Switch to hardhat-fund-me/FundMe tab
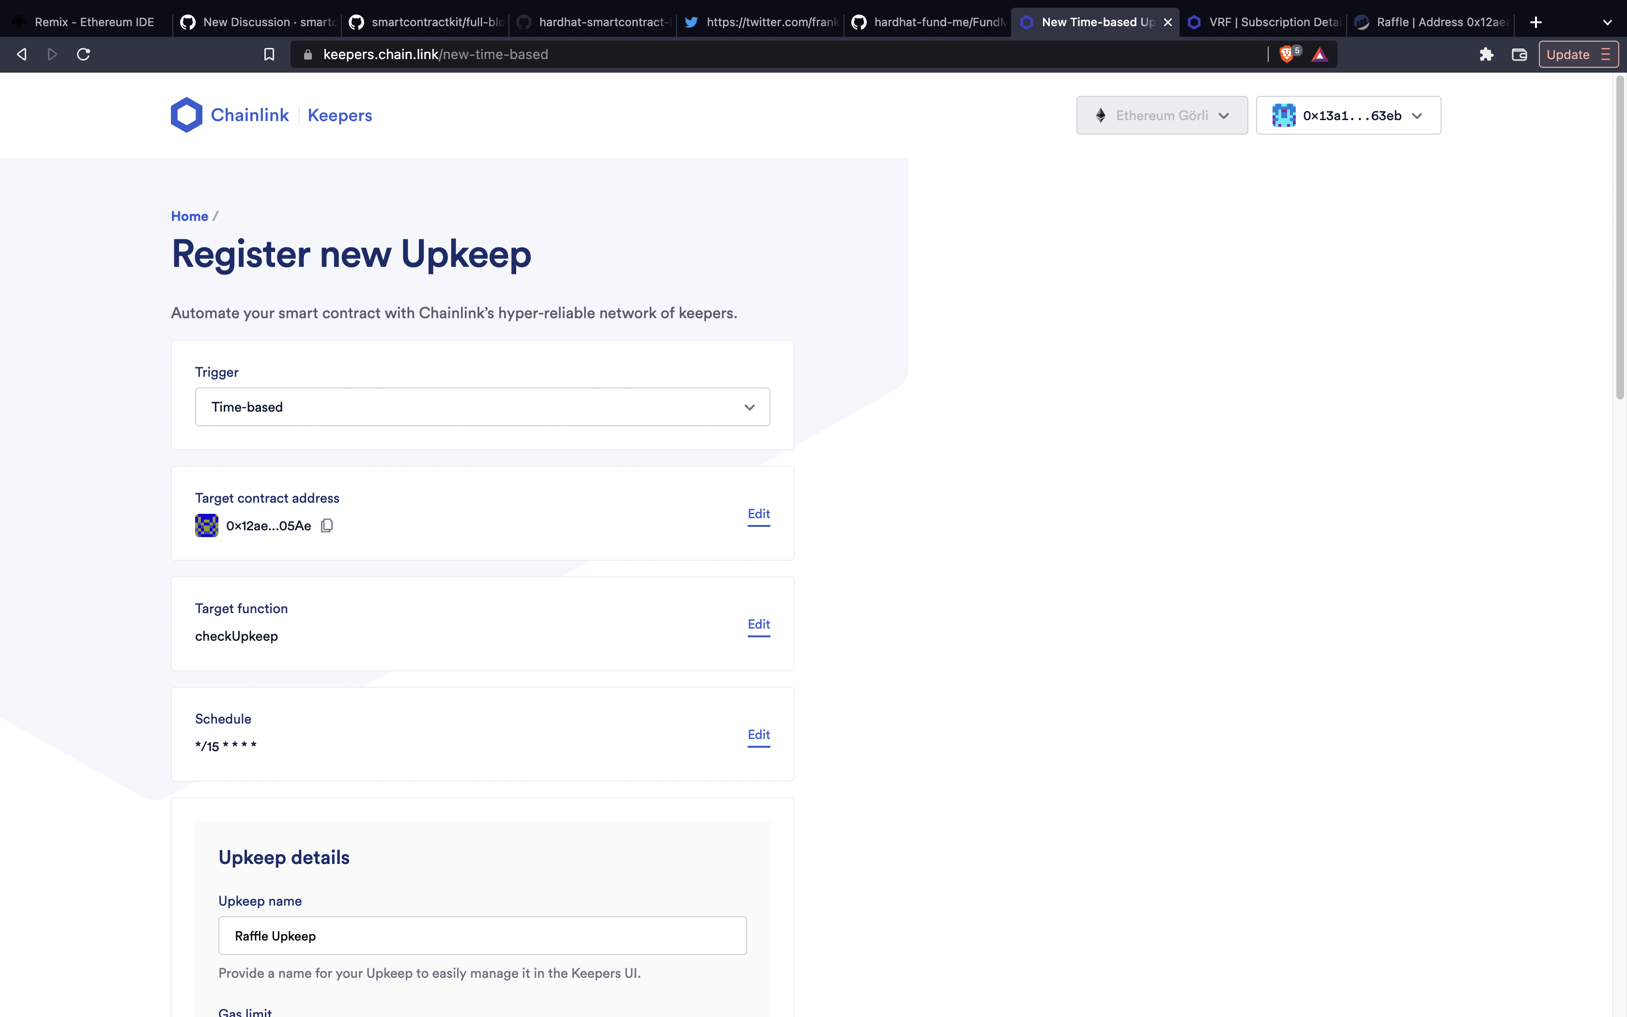 [x=928, y=22]
